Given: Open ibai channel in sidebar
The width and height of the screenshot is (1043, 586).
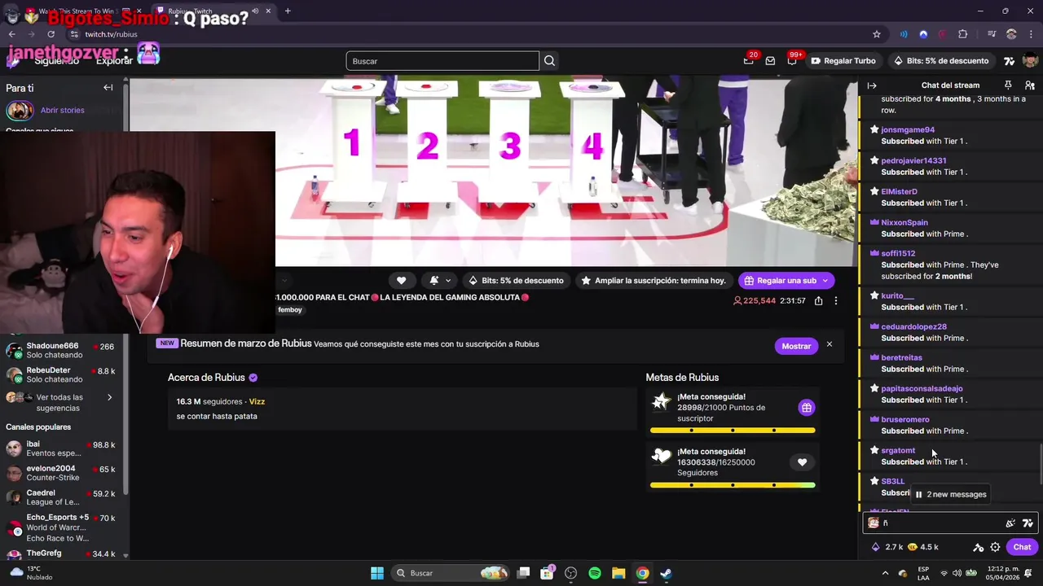Looking at the screenshot, I should click(61, 448).
